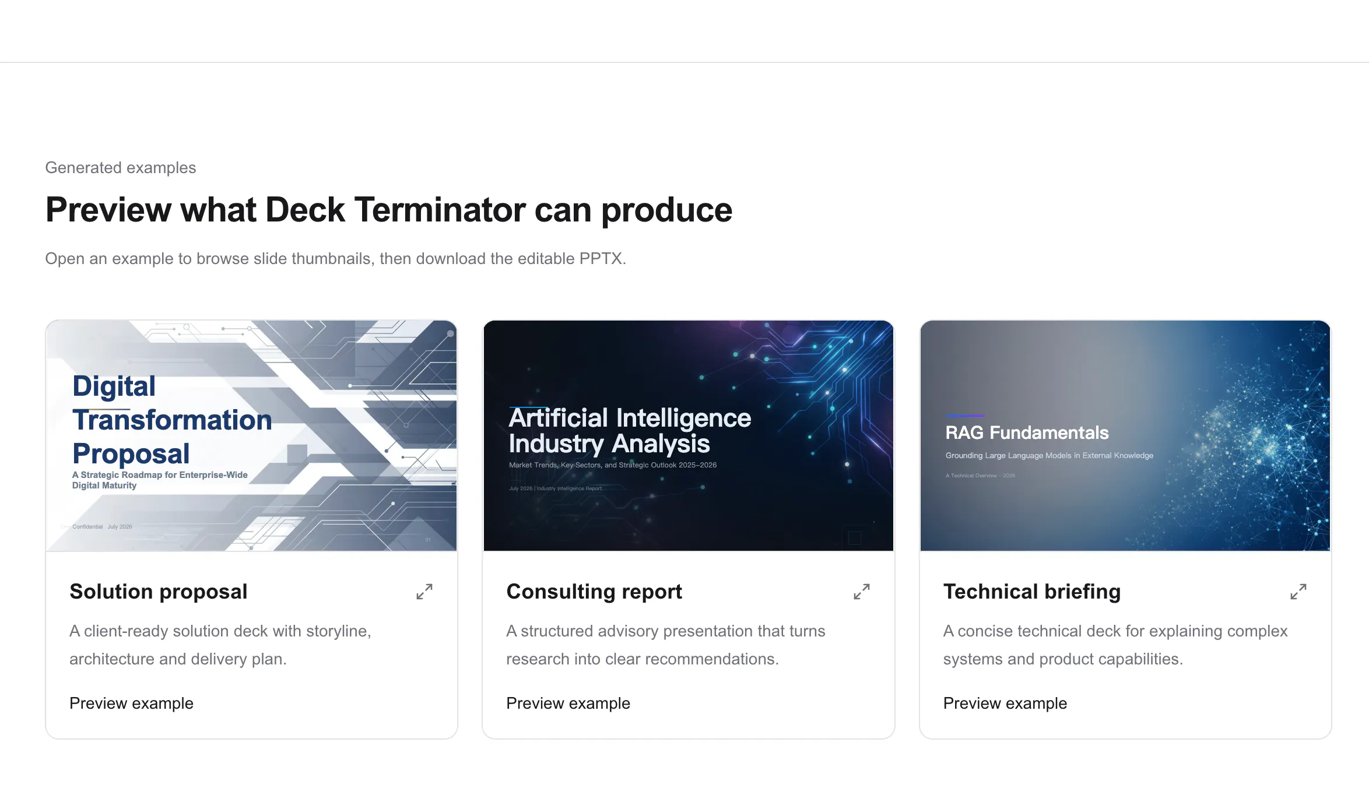Select the Technical briefing title
This screenshot has height=795, width=1369.
1032,592
